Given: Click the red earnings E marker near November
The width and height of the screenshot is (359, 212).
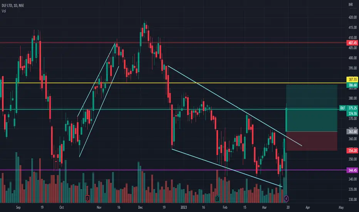Looking at the screenshot, I should (87, 199).
